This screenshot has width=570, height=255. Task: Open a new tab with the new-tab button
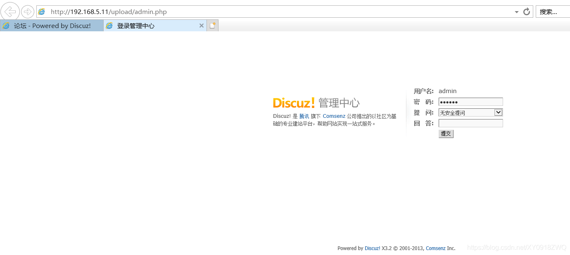click(213, 26)
